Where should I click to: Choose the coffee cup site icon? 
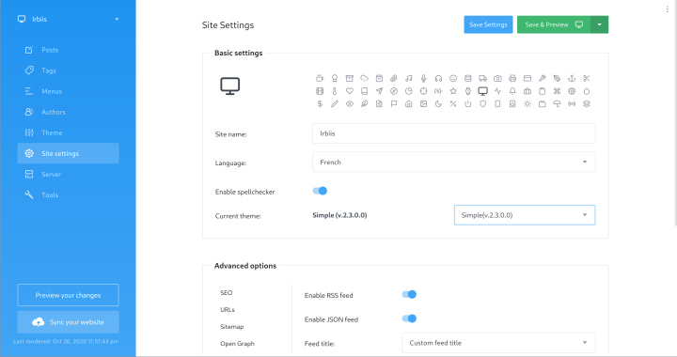click(x=320, y=79)
